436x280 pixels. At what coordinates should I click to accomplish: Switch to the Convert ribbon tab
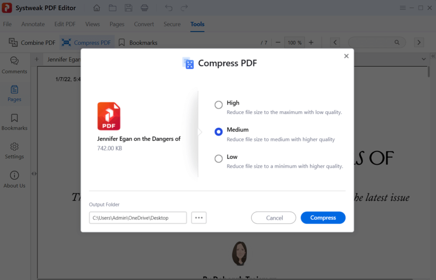coord(144,24)
